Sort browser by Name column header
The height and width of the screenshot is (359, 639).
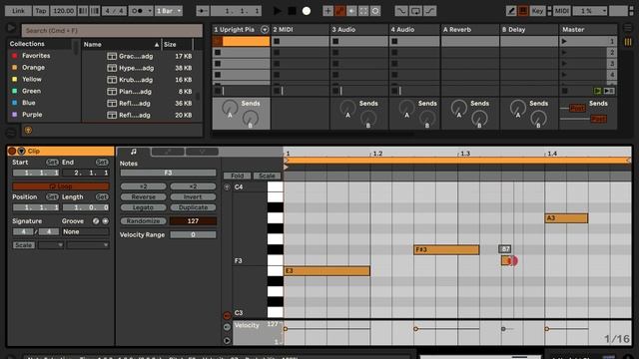point(121,44)
